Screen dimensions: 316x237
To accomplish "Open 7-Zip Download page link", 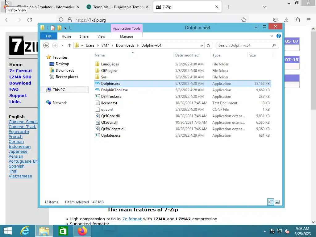I will 20,83.
